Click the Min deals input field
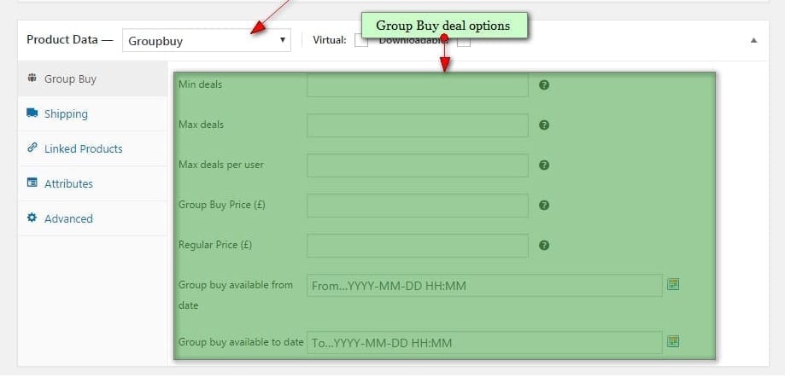Screen dimensions: 785x389 tap(418, 85)
